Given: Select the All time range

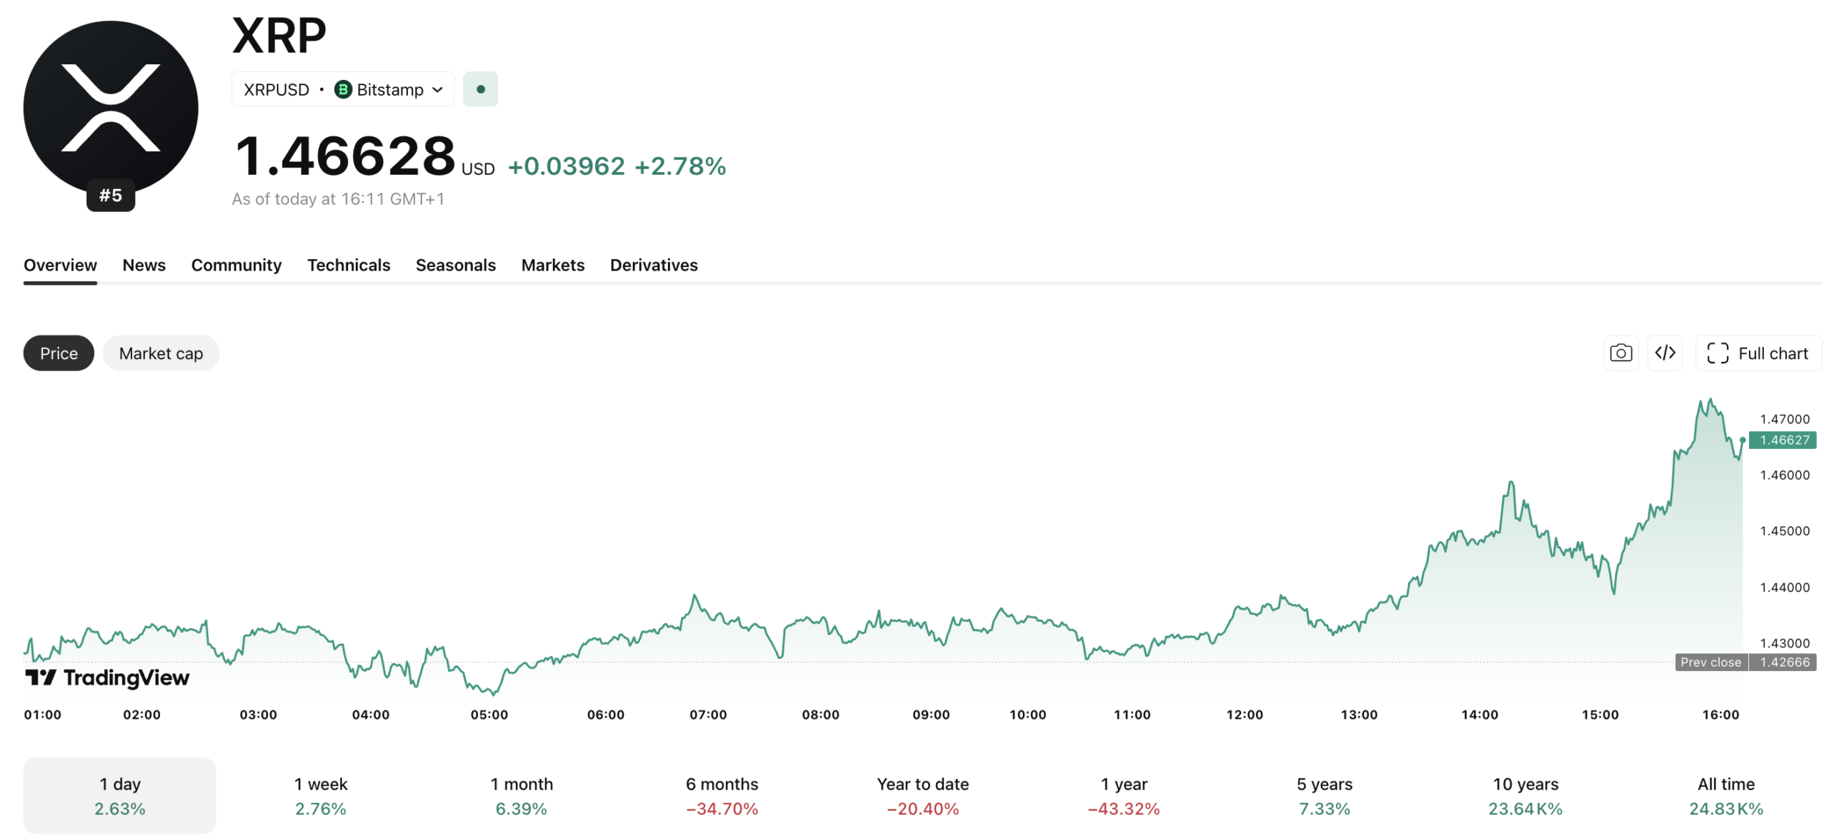Looking at the screenshot, I should click(x=1725, y=796).
